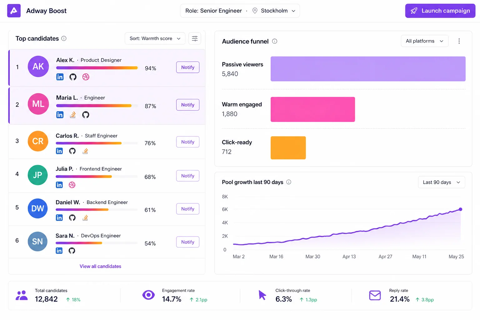The height and width of the screenshot is (320, 480).
Task: Open Carlos R.'s GitHub icon
Action: click(72, 151)
